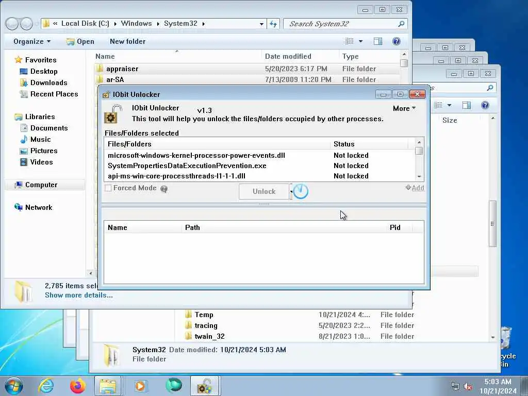This screenshot has width=528, height=396.
Task: Click the Path column header in process list
Action: pyautogui.click(x=285, y=227)
